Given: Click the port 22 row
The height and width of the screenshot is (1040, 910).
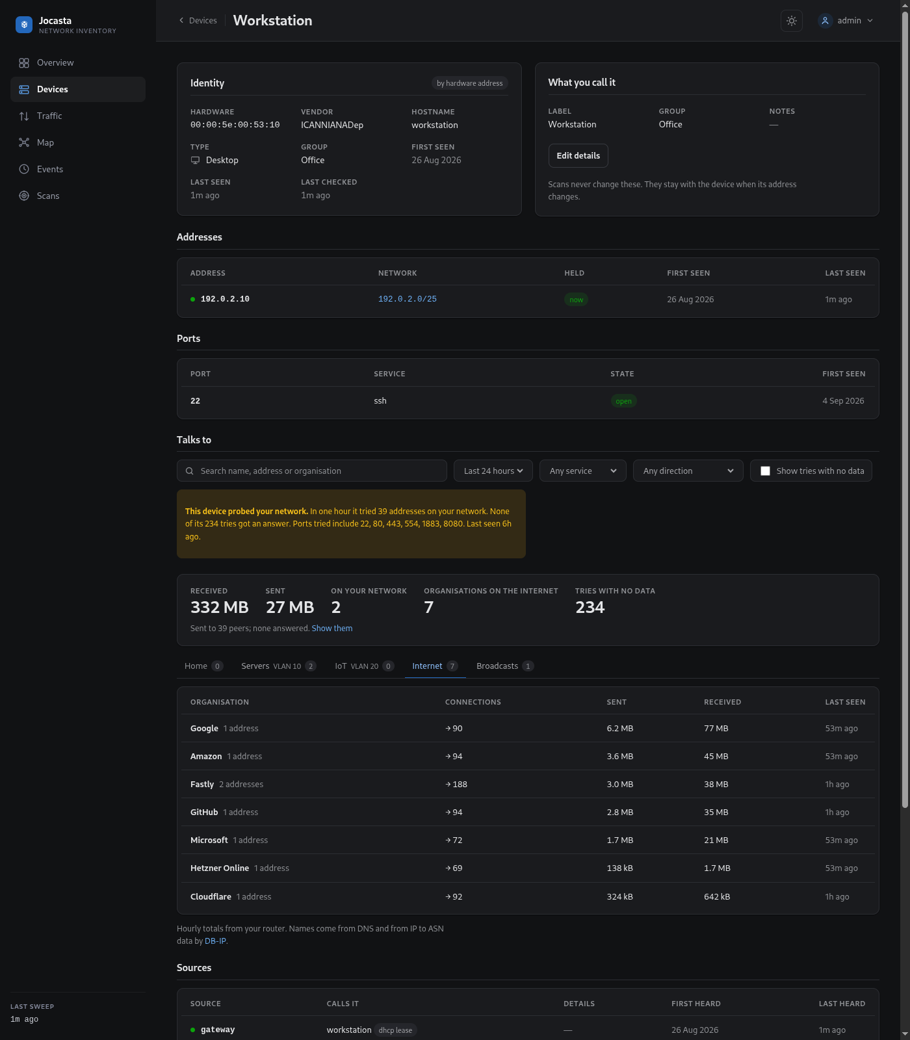Looking at the screenshot, I should point(528,401).
